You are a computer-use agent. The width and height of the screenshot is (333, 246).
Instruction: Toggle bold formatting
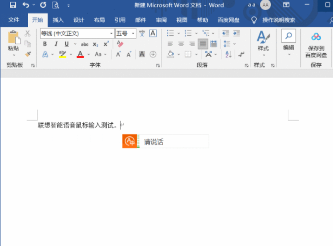point(45,44)
